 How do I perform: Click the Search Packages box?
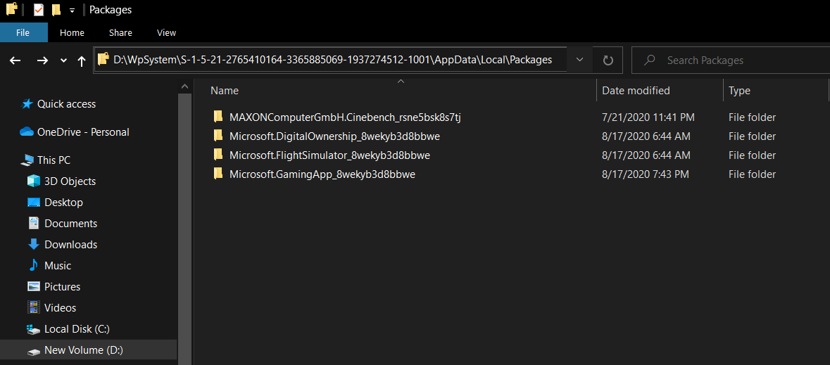coord(731,60)
